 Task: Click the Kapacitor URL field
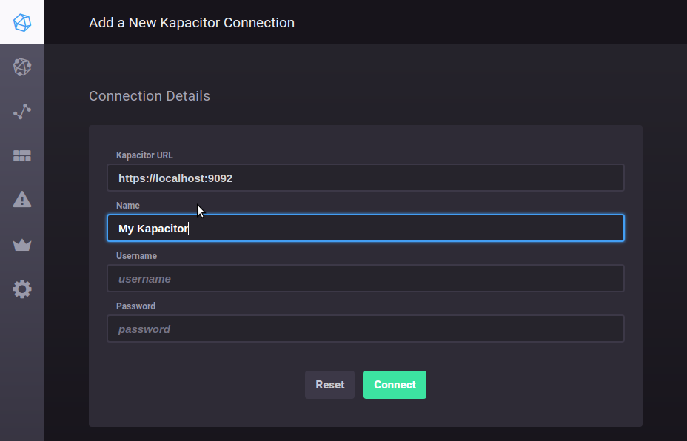pyautogui.click(x=365, y=178)
